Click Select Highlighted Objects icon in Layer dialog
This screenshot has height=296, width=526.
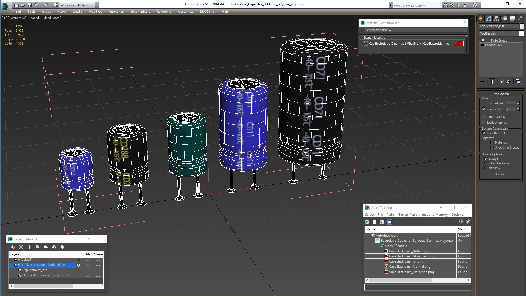(x=38, y=247)
